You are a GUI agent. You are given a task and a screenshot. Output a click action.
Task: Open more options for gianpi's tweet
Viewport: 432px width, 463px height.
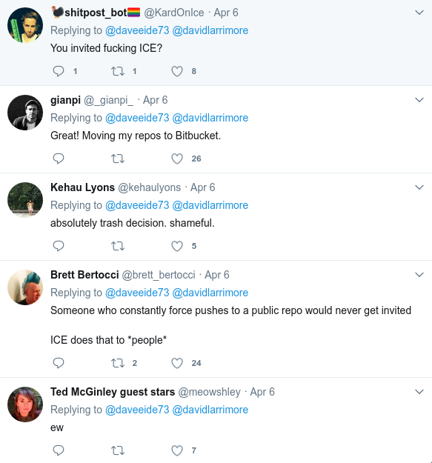pos(419,100)
